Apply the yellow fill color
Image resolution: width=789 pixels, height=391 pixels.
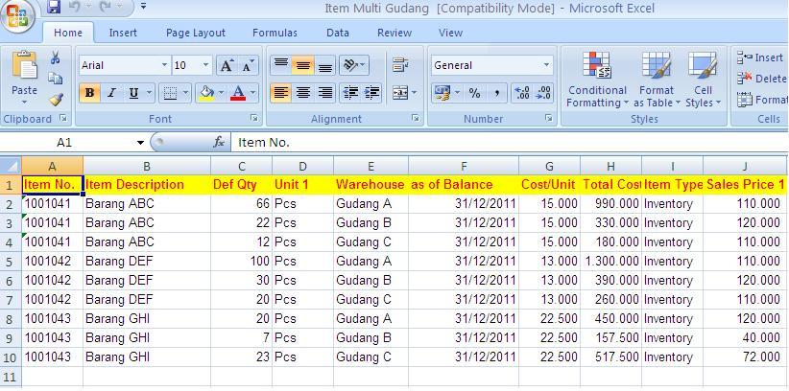point(206,93)
